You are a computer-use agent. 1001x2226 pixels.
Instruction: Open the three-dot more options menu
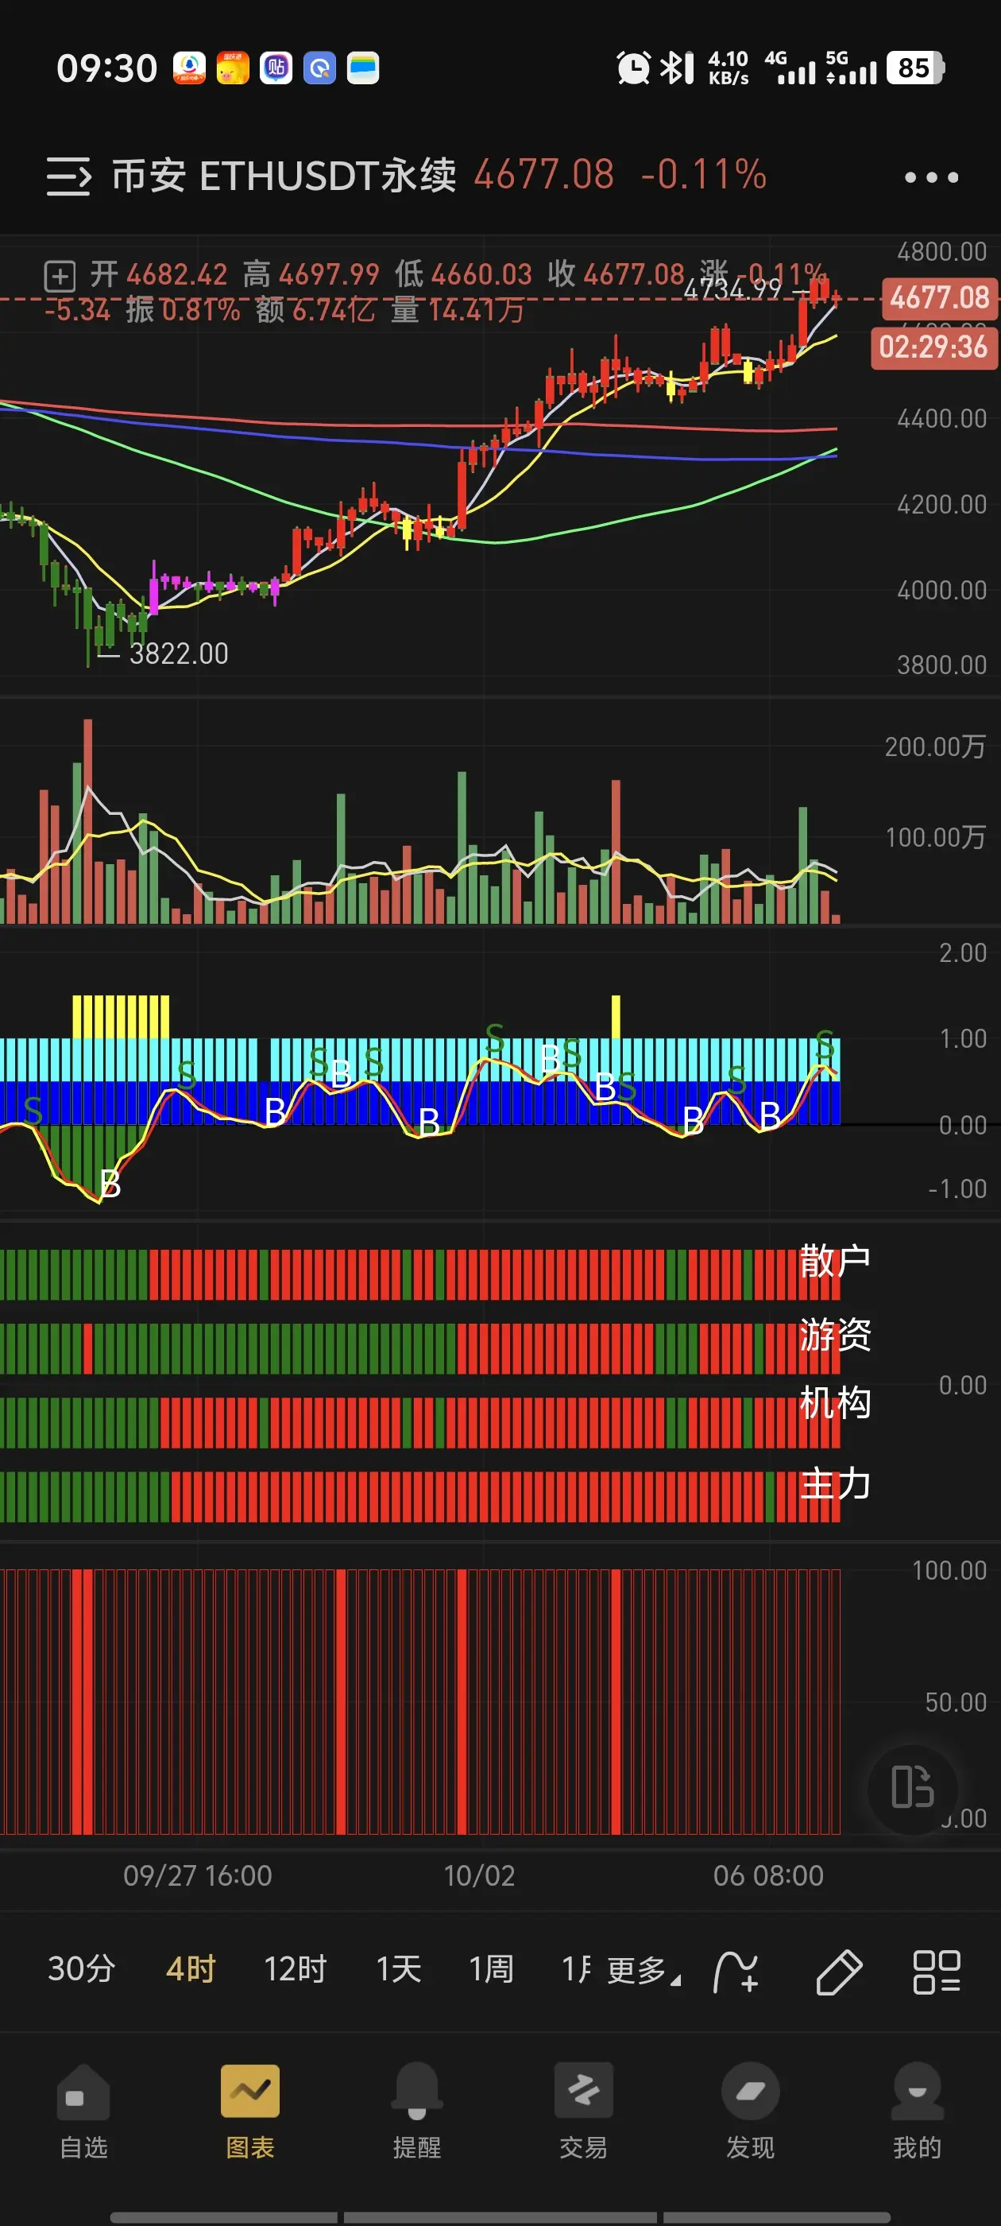pyautogui.click(x=931, y=177)
